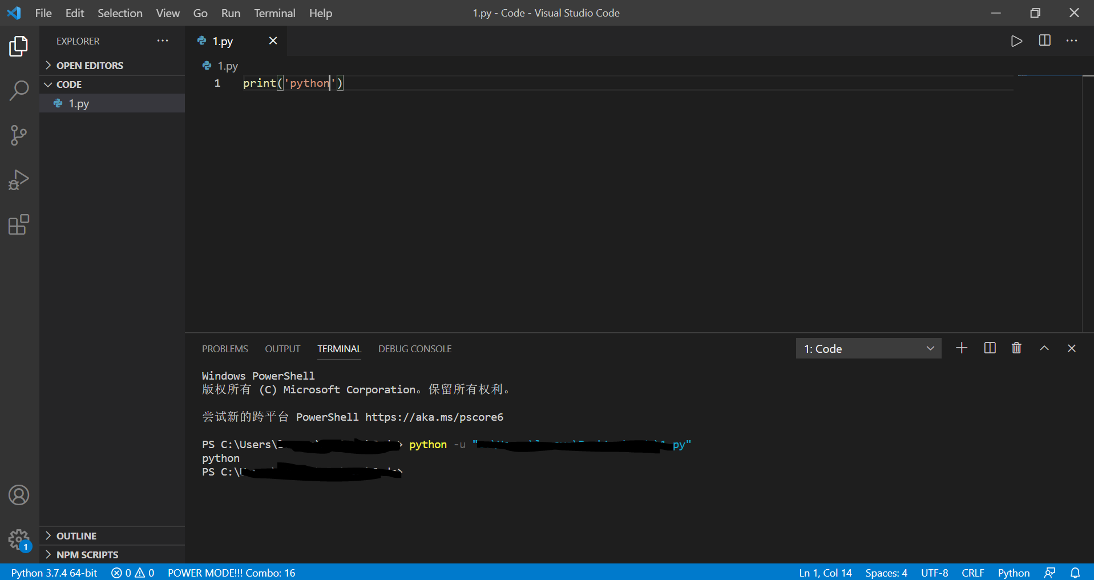Change line ending via CRLF status item

(x=973, y=573)
